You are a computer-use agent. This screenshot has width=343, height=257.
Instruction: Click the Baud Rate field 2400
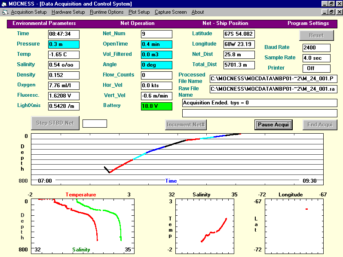[x=316, y=48]
